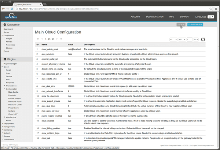The width and height of the screenshot is (220, 150).
Task: Switch to the CONFIGURATION tab
Action: click(x=195, y=25)
